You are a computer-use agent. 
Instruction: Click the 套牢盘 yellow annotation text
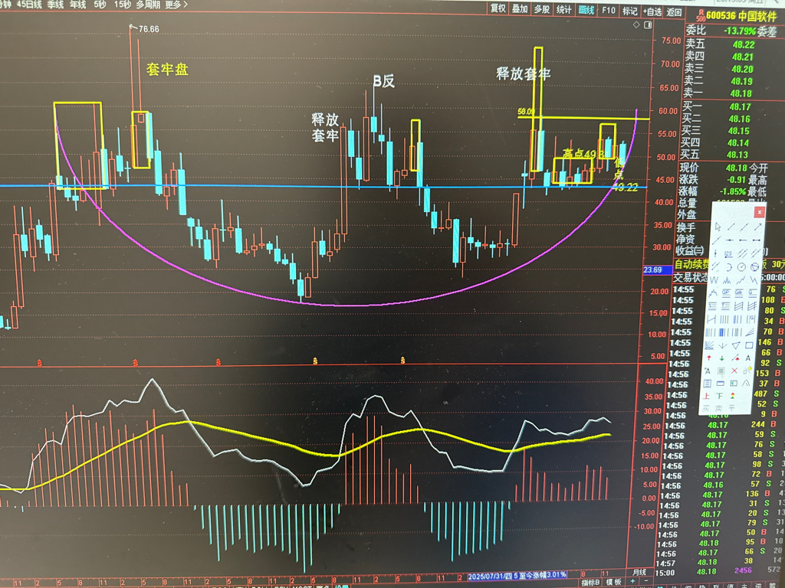167,69
